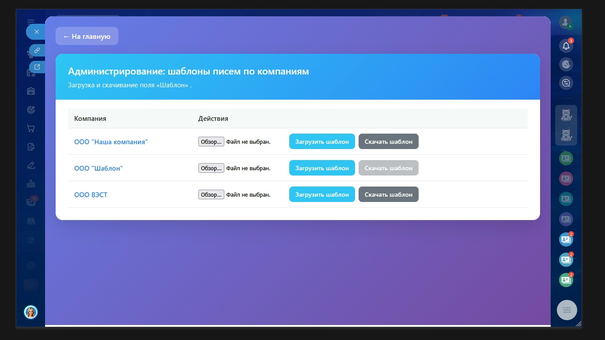Open settings gear in left sidebar
Image resolution: width=605 pixels, height=340 pixels.
[x=31, y=265]
